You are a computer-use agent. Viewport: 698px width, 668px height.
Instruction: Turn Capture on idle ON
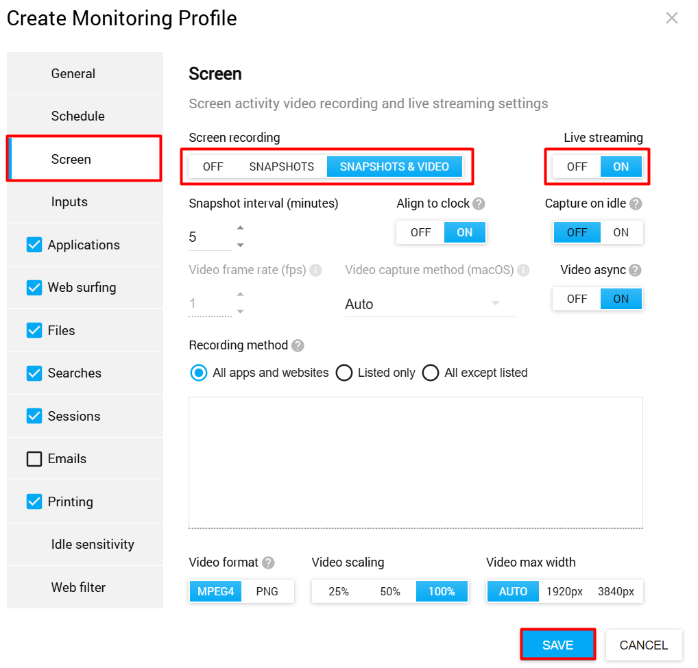[621, 232]
